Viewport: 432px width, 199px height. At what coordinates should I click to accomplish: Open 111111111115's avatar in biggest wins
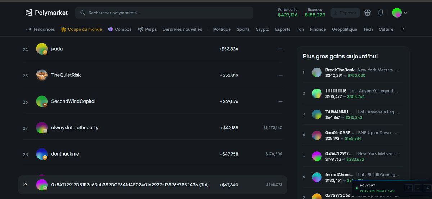[317, 93]
